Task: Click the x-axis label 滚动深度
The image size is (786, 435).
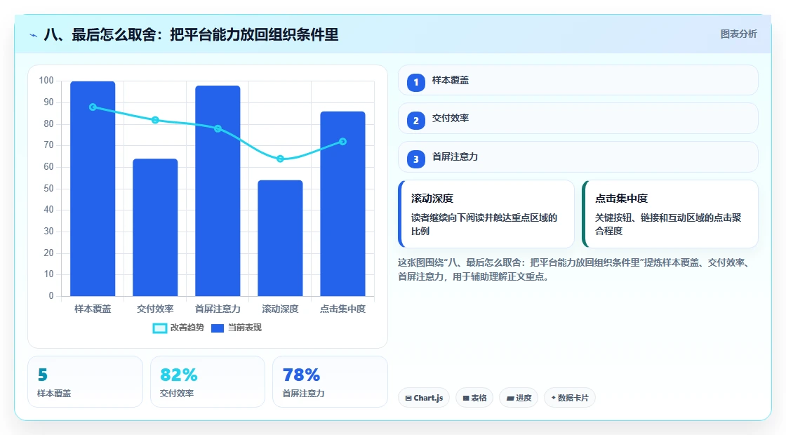Action: pyautogui.click(x=280, y=309)
